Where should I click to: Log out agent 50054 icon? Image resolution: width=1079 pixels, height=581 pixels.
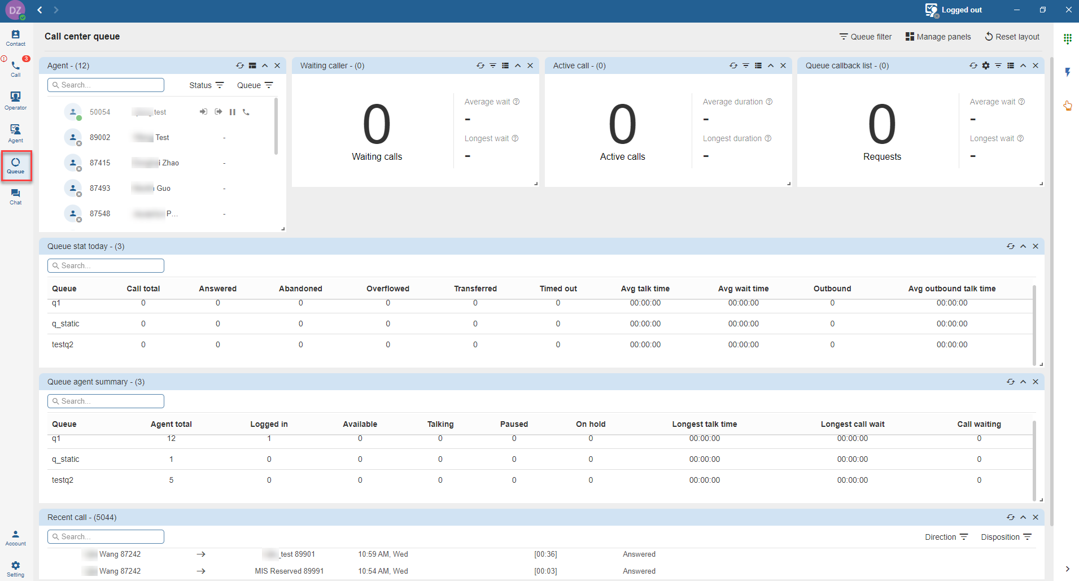click(x=219, y=112)
